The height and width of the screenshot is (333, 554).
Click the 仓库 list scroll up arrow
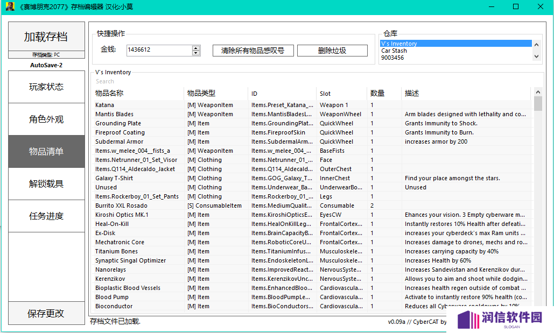[x=537, y=45]
